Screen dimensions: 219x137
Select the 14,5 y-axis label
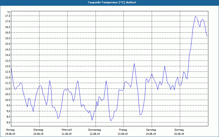[x=8, y=49]
